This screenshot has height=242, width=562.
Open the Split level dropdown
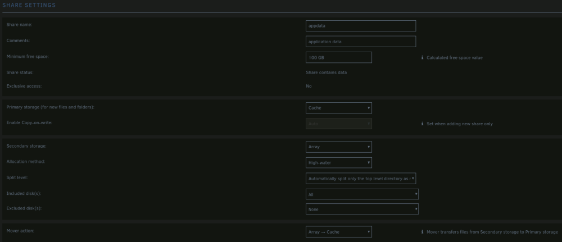[x=361, y=179]
